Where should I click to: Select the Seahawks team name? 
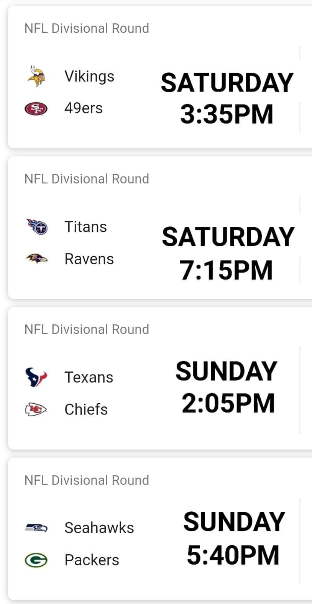[99, 528]
